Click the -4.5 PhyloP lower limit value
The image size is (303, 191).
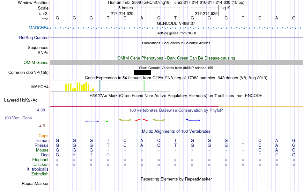41,126
